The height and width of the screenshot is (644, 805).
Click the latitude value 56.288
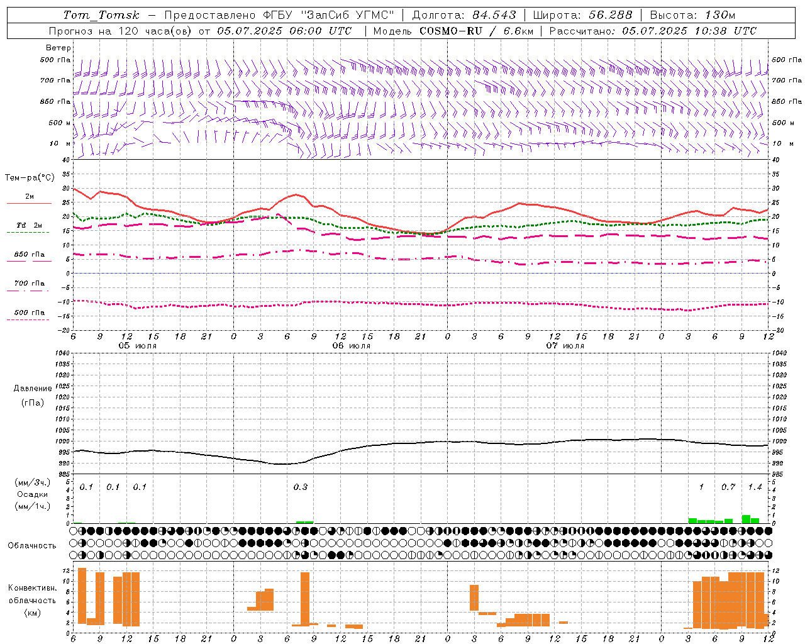(x=610, y=15)
